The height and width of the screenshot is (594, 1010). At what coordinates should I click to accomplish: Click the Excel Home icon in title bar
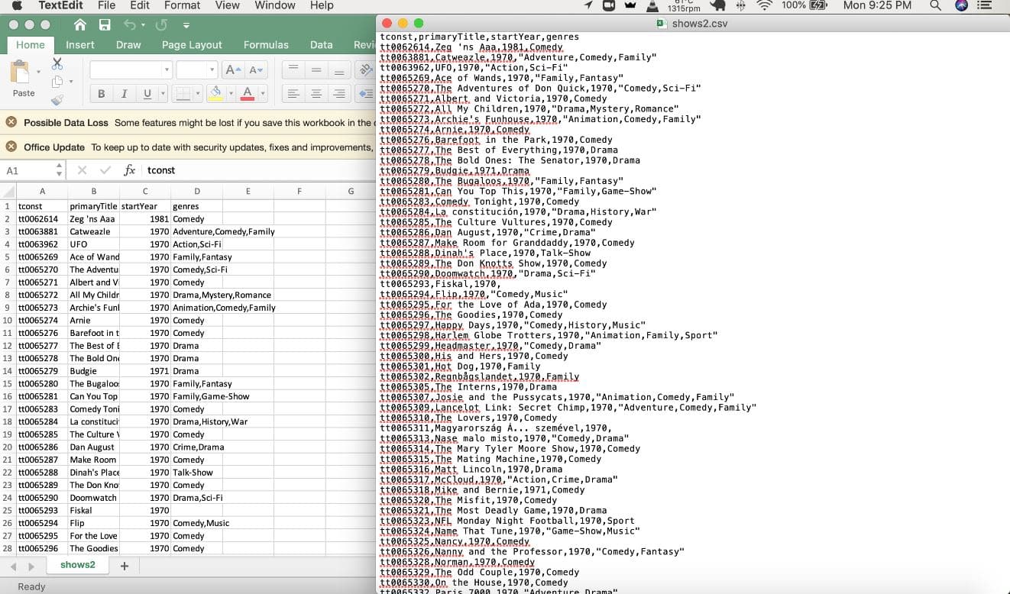coord(80,24)
